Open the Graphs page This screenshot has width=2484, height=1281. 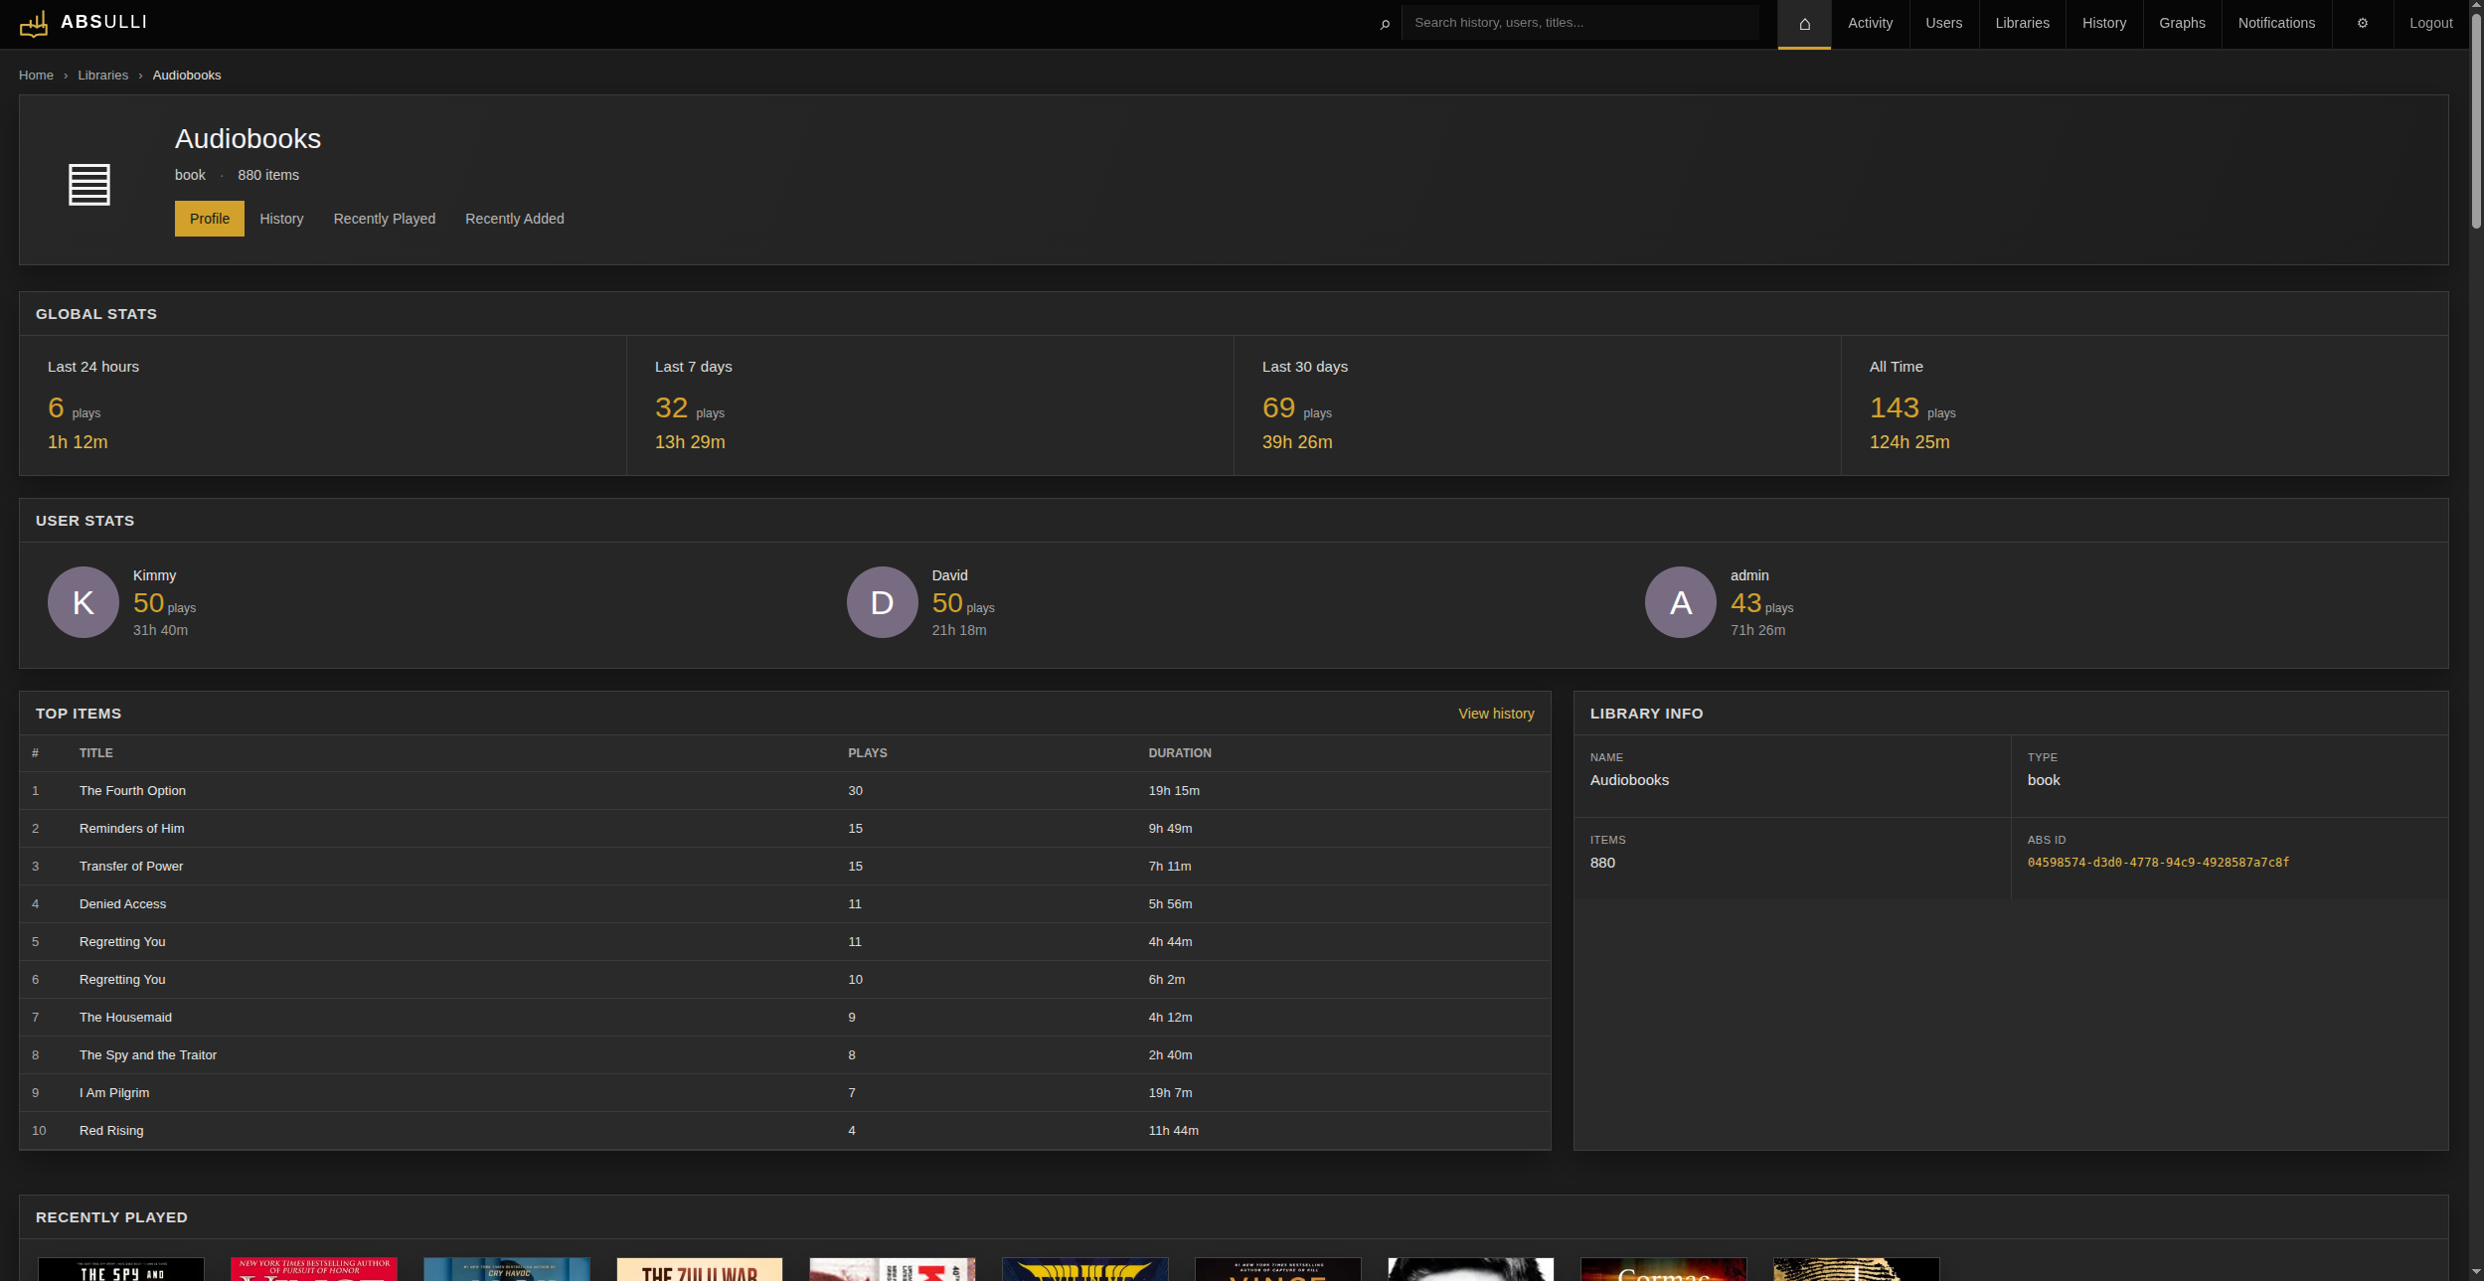coord(2182,24)
